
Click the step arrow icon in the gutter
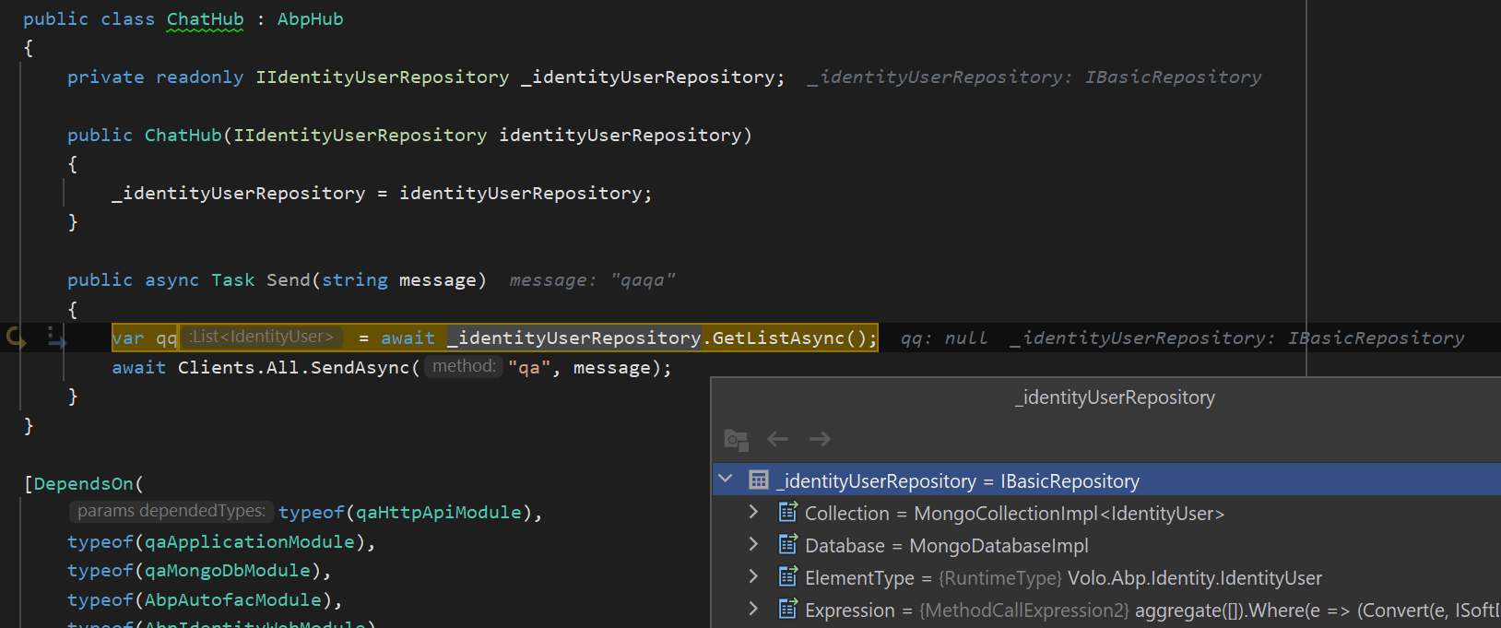tap(56, 338)
